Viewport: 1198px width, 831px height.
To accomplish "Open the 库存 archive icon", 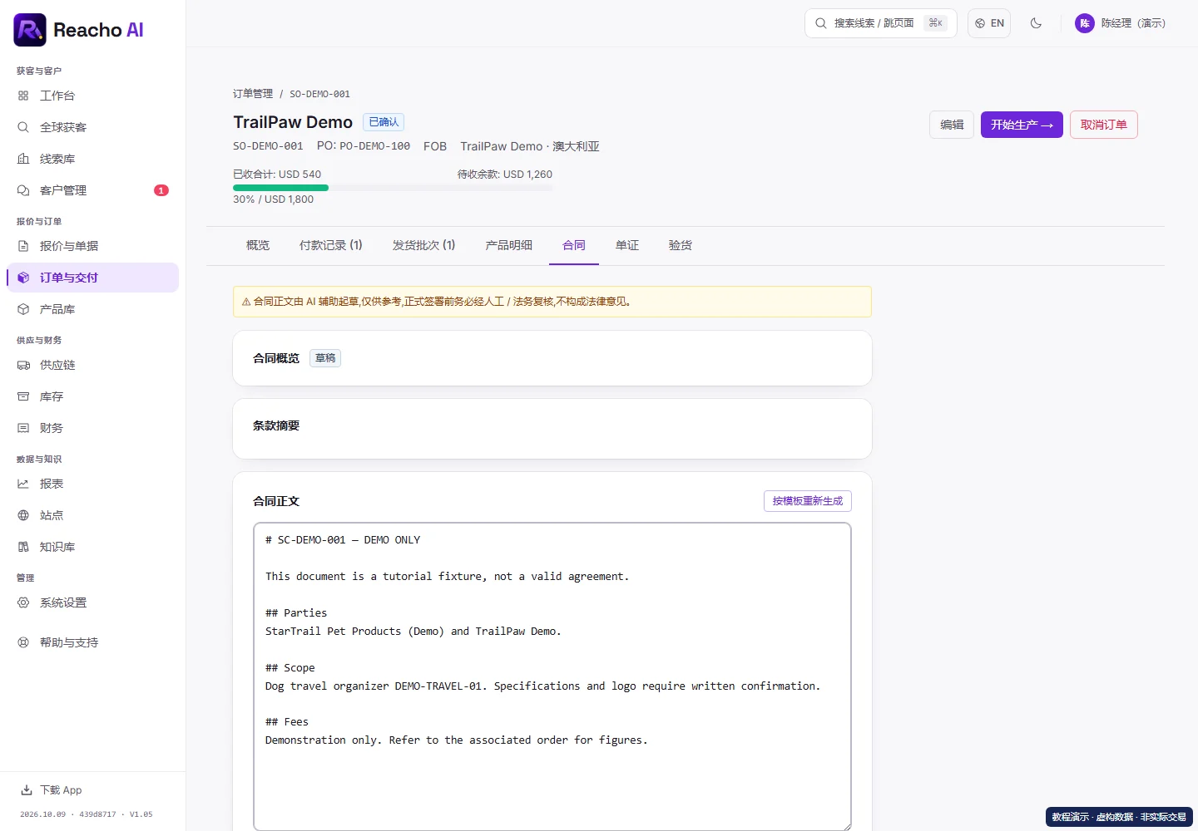I will (x=23, y=396).
